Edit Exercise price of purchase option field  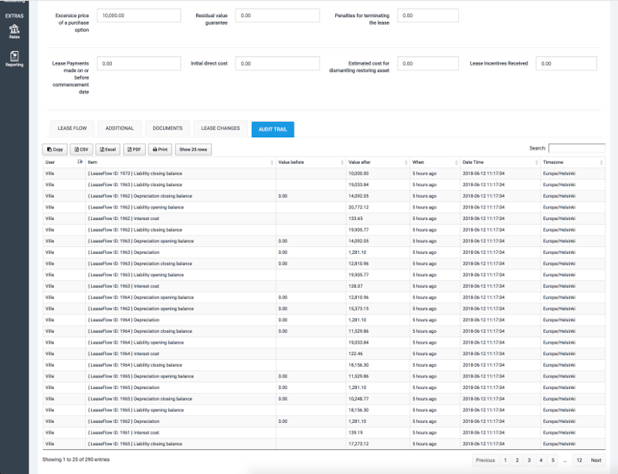pos(139,15)
